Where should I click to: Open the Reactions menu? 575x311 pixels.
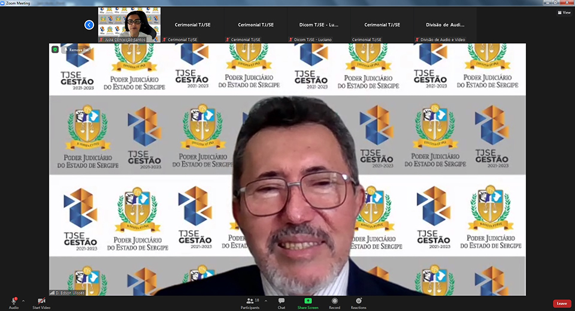(359, 301)
